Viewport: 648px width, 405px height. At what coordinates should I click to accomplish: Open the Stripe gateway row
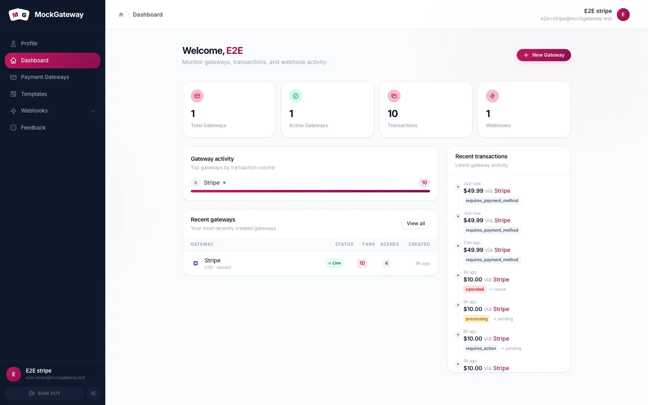[x=310, y=263]
